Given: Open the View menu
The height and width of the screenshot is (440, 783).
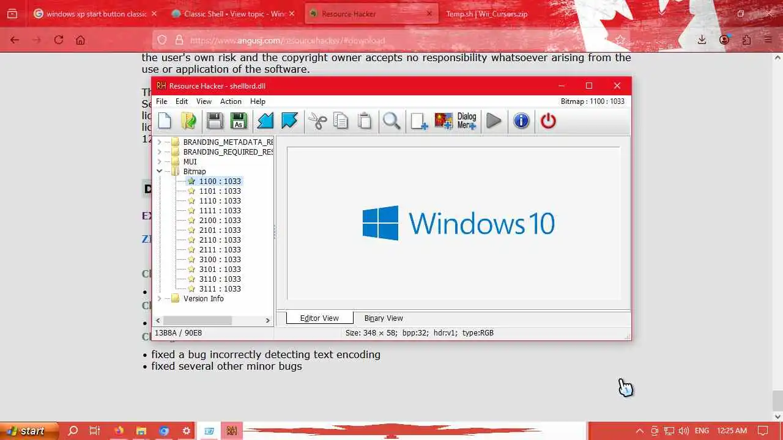Looking at the screenshot, I should pos(204,101).
